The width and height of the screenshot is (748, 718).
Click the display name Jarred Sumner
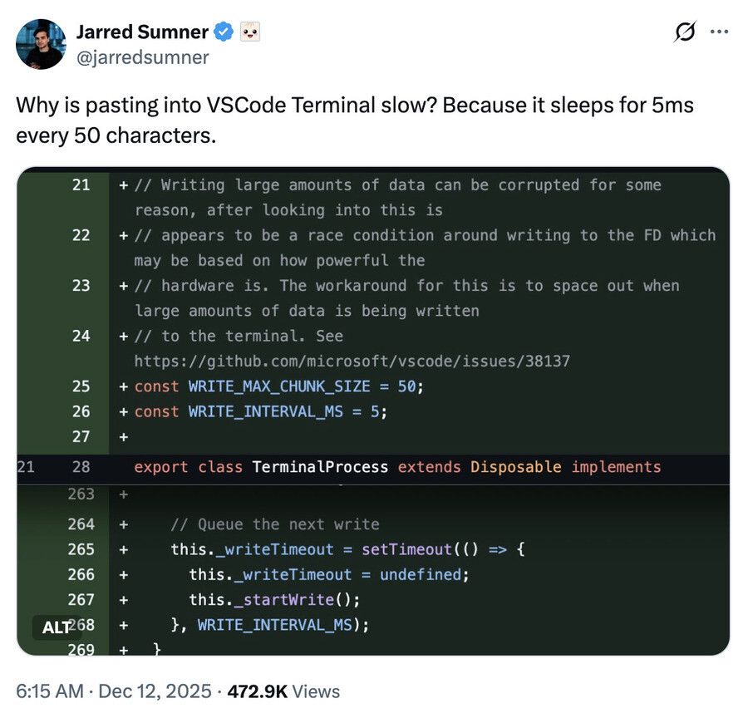(x=142, y=32)
